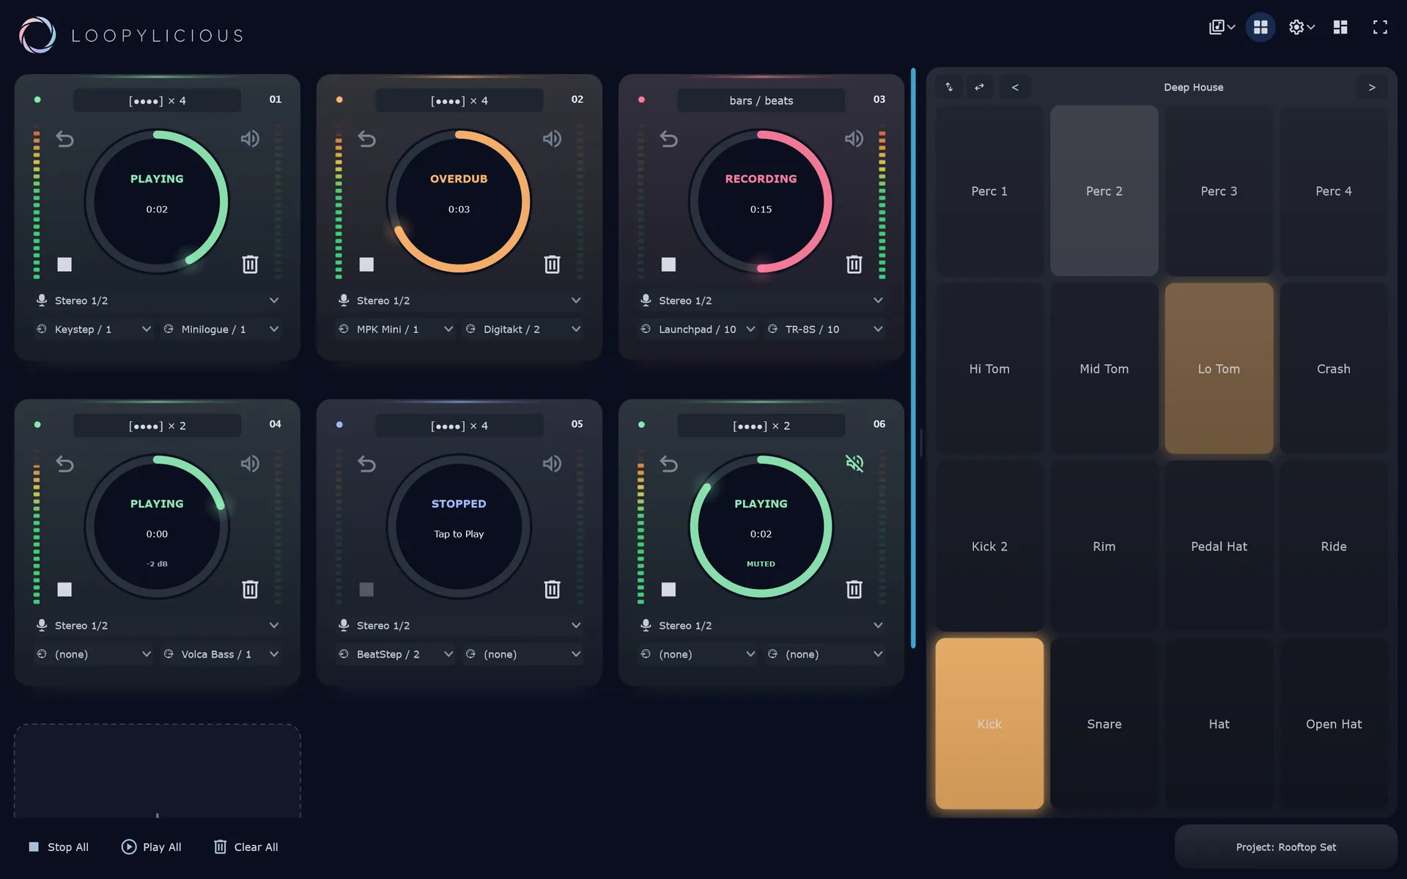Click the Deep House kit title
1407x879 pixels.
pyautogui.click(x=1193, y=87)
